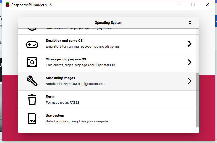Click the wrench icon for Misc utility images

tap(32, 81)
